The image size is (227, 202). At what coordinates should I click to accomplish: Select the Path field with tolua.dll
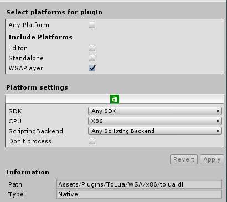139,184
